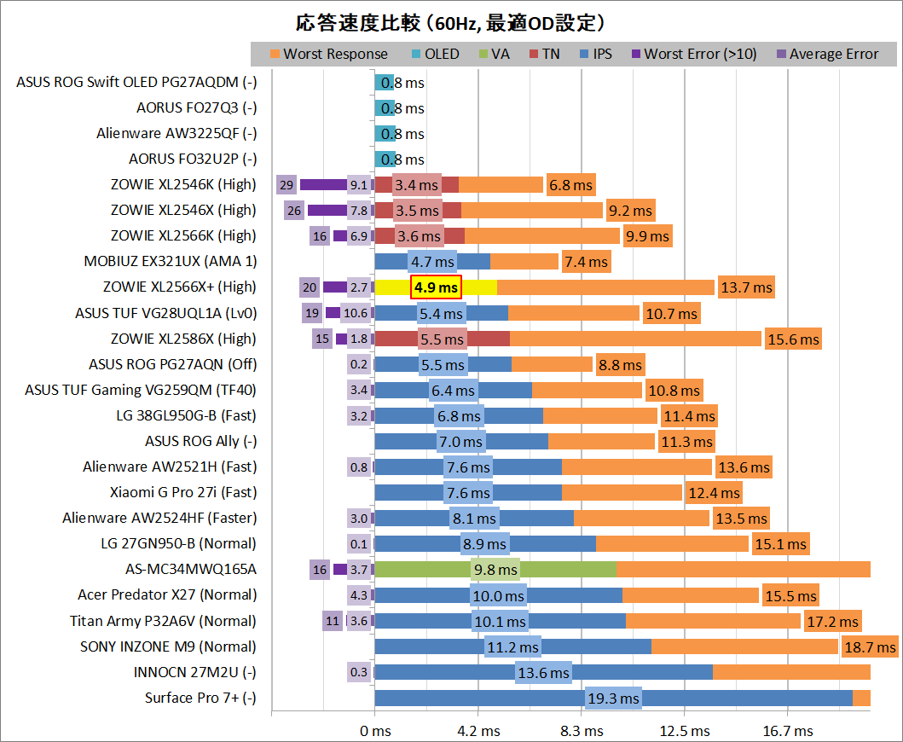903x742 pixels.
Task: Click the 13.6 ms INNOCN bar label
Action: coord(544,673)
